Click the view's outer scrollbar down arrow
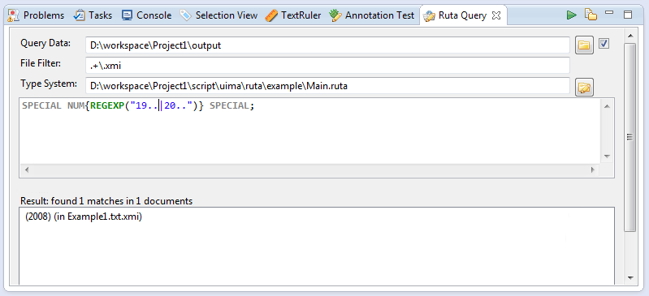Image resolution: width=649 pixels, height=296 pixels. coord(630,277)
